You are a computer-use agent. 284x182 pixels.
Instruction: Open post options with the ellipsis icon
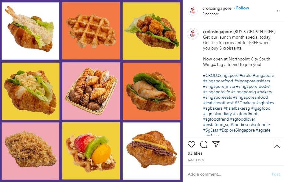coord(277,11)
